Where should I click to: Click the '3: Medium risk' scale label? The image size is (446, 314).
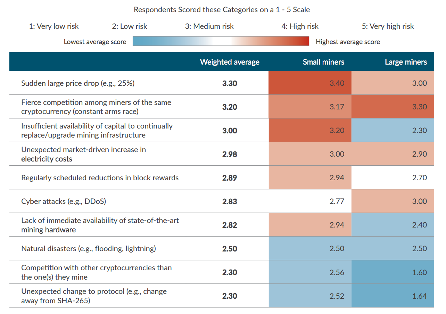pos(209,26)
